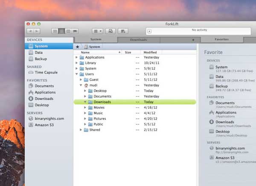Select the Applications folder row in file list
Screen dimensions: 256x186
pos(135,57)
